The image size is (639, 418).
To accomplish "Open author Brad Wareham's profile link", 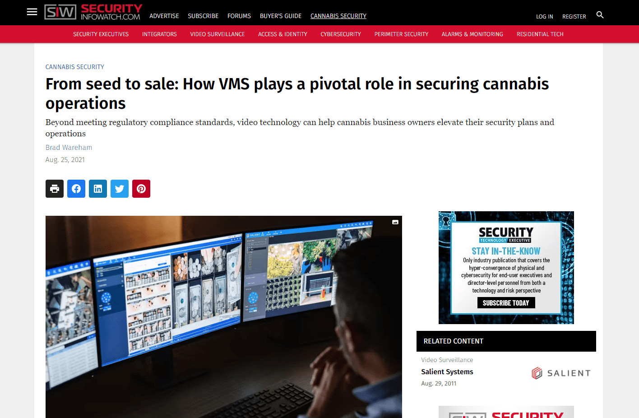I will click(x=69, y=148).
